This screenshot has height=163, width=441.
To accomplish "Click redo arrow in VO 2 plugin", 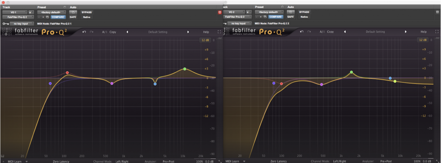I will tap(309, 32).
